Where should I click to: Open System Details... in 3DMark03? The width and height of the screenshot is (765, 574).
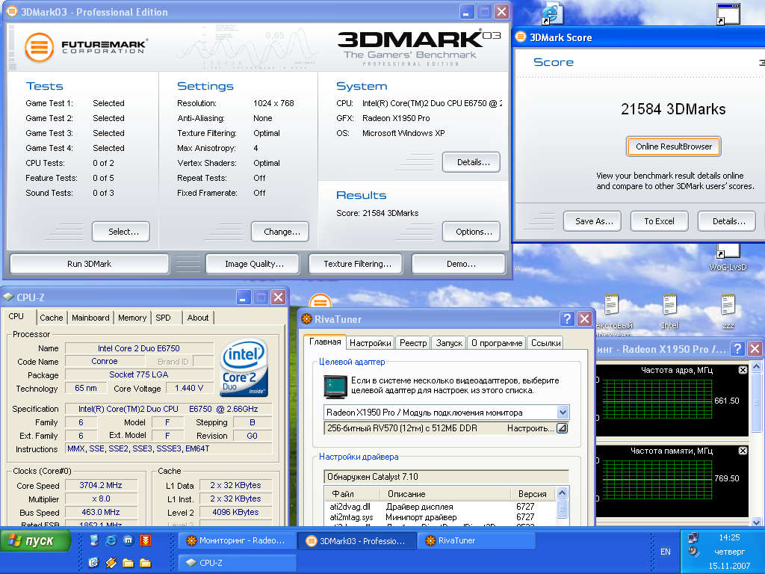[471, 162]
